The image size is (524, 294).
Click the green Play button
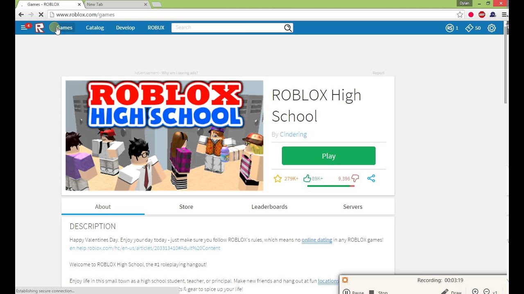(x=329, y=156)
